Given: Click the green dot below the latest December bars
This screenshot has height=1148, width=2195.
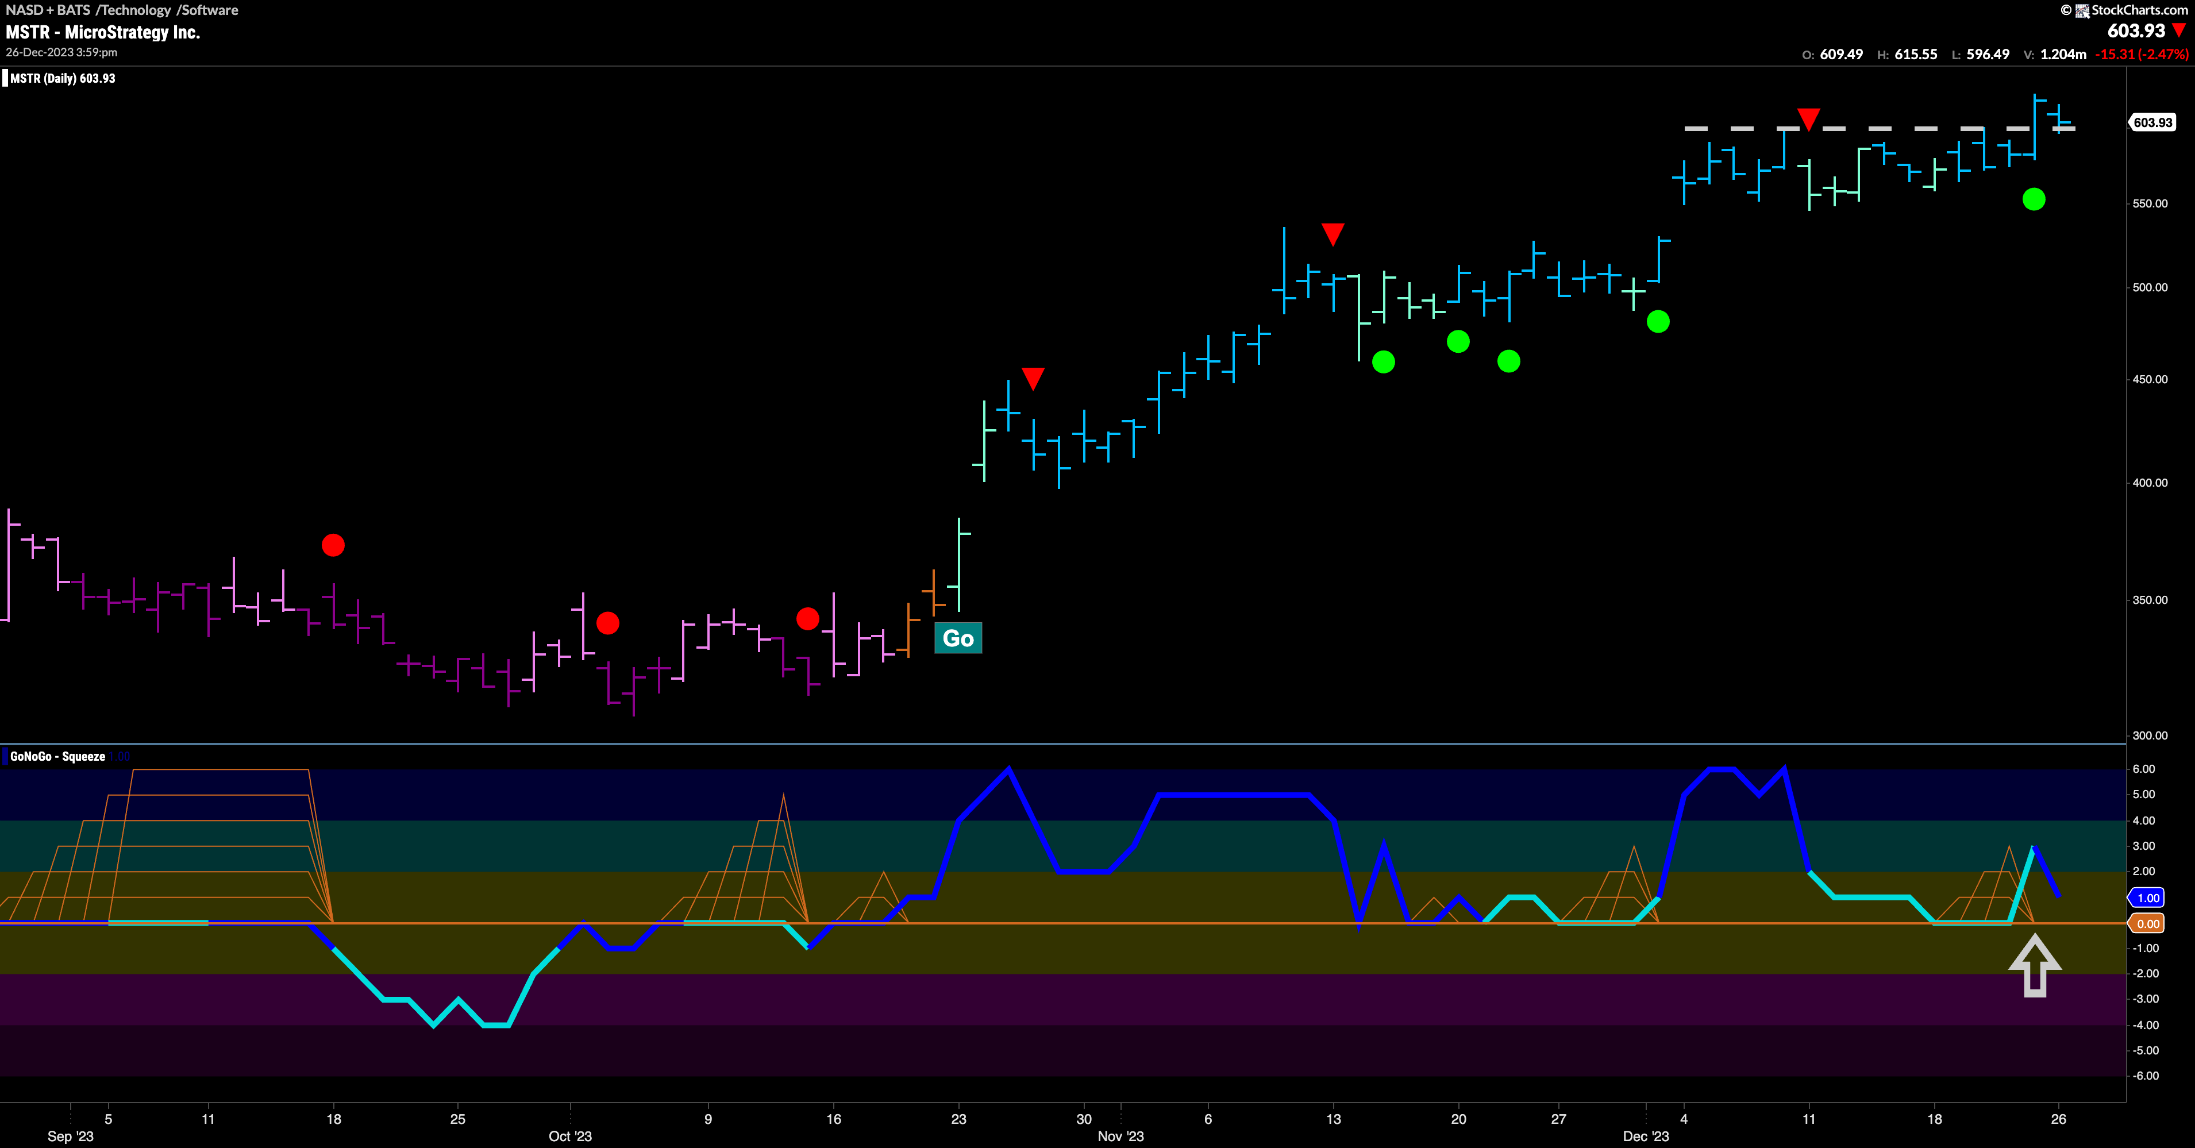Looking at the screenshot, I should (x=2034, y=199).
